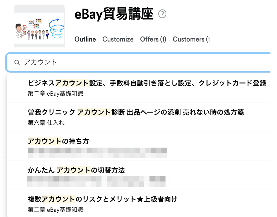Switch to the Outline tab
Viewport: 277px width, 217px height.
point(85,39)
